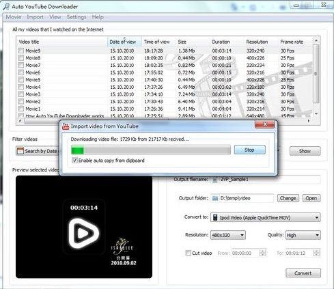Screen dimensions: 334x289
Task: Open the Import menu
Action: (x=35, y=17)
